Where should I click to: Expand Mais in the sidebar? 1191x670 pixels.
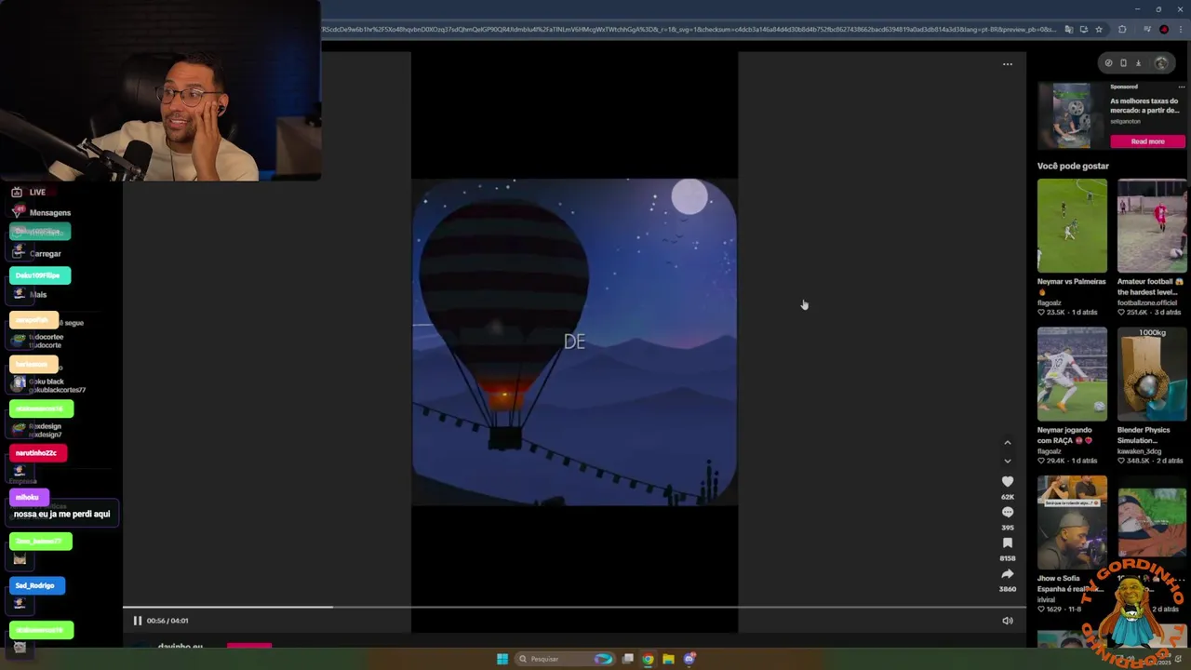click(37, 295)
